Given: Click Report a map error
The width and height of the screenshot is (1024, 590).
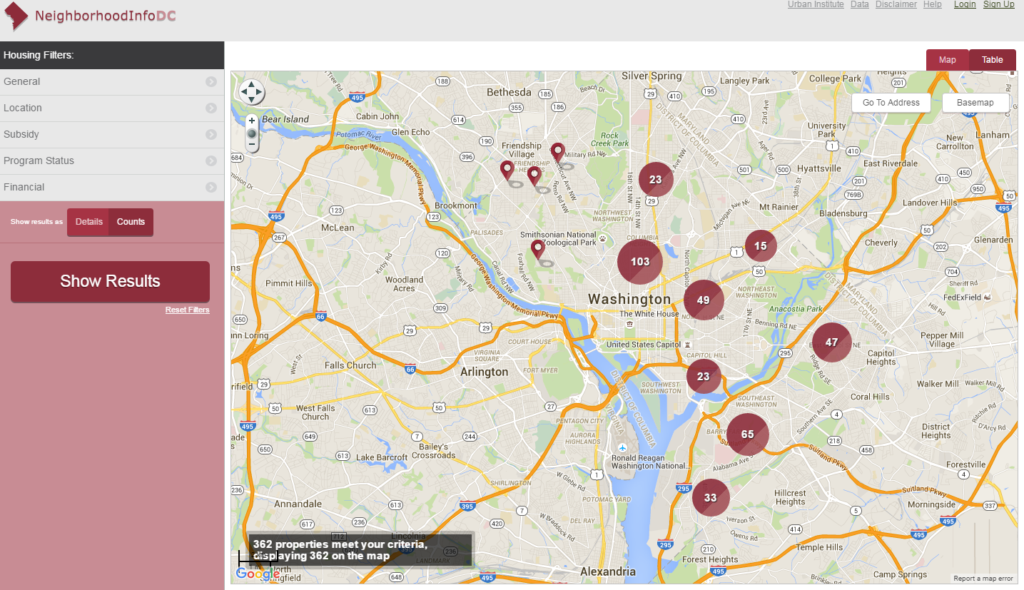Looking at the screenshot, I should [983, 579].
